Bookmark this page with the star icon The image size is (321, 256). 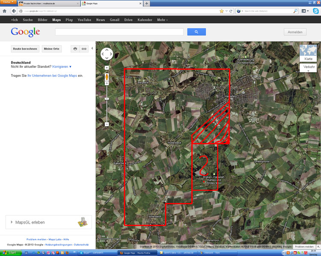pos(222,11)
